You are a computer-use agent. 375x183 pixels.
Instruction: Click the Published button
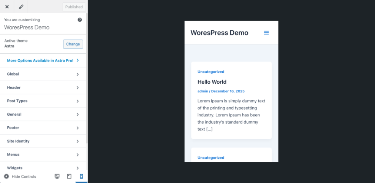[x=74, y=7]
